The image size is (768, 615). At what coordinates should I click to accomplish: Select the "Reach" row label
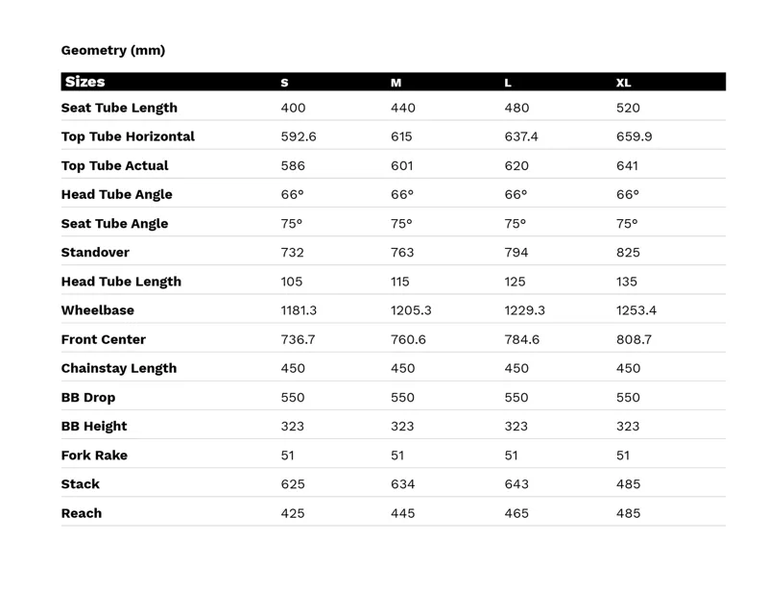click(x=82, y=513)
